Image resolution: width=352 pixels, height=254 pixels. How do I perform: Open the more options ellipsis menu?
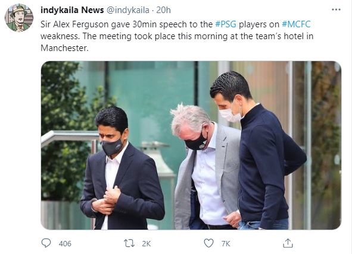336,9
